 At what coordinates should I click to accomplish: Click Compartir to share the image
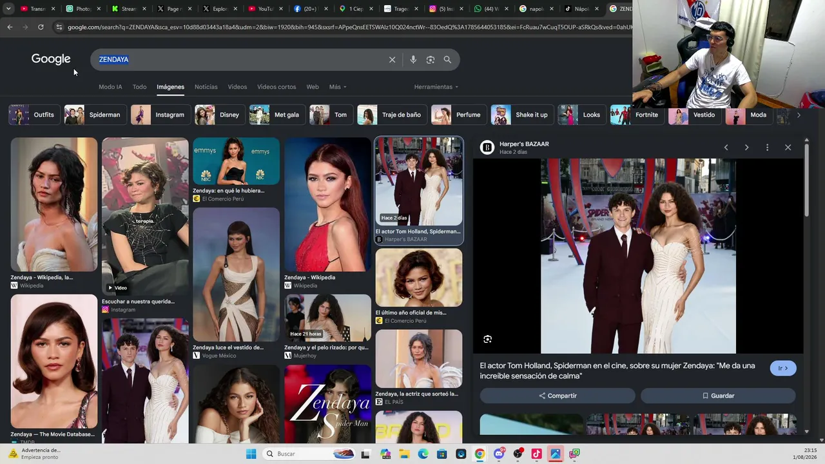558,396
